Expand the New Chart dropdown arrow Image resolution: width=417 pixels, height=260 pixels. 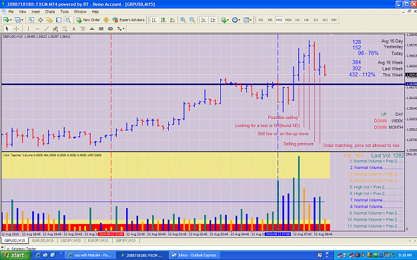tap(11, 20)
